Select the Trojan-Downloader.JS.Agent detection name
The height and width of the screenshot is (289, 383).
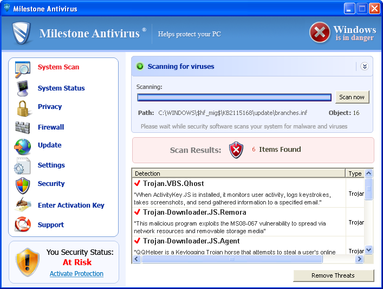[x=191, y=241]
